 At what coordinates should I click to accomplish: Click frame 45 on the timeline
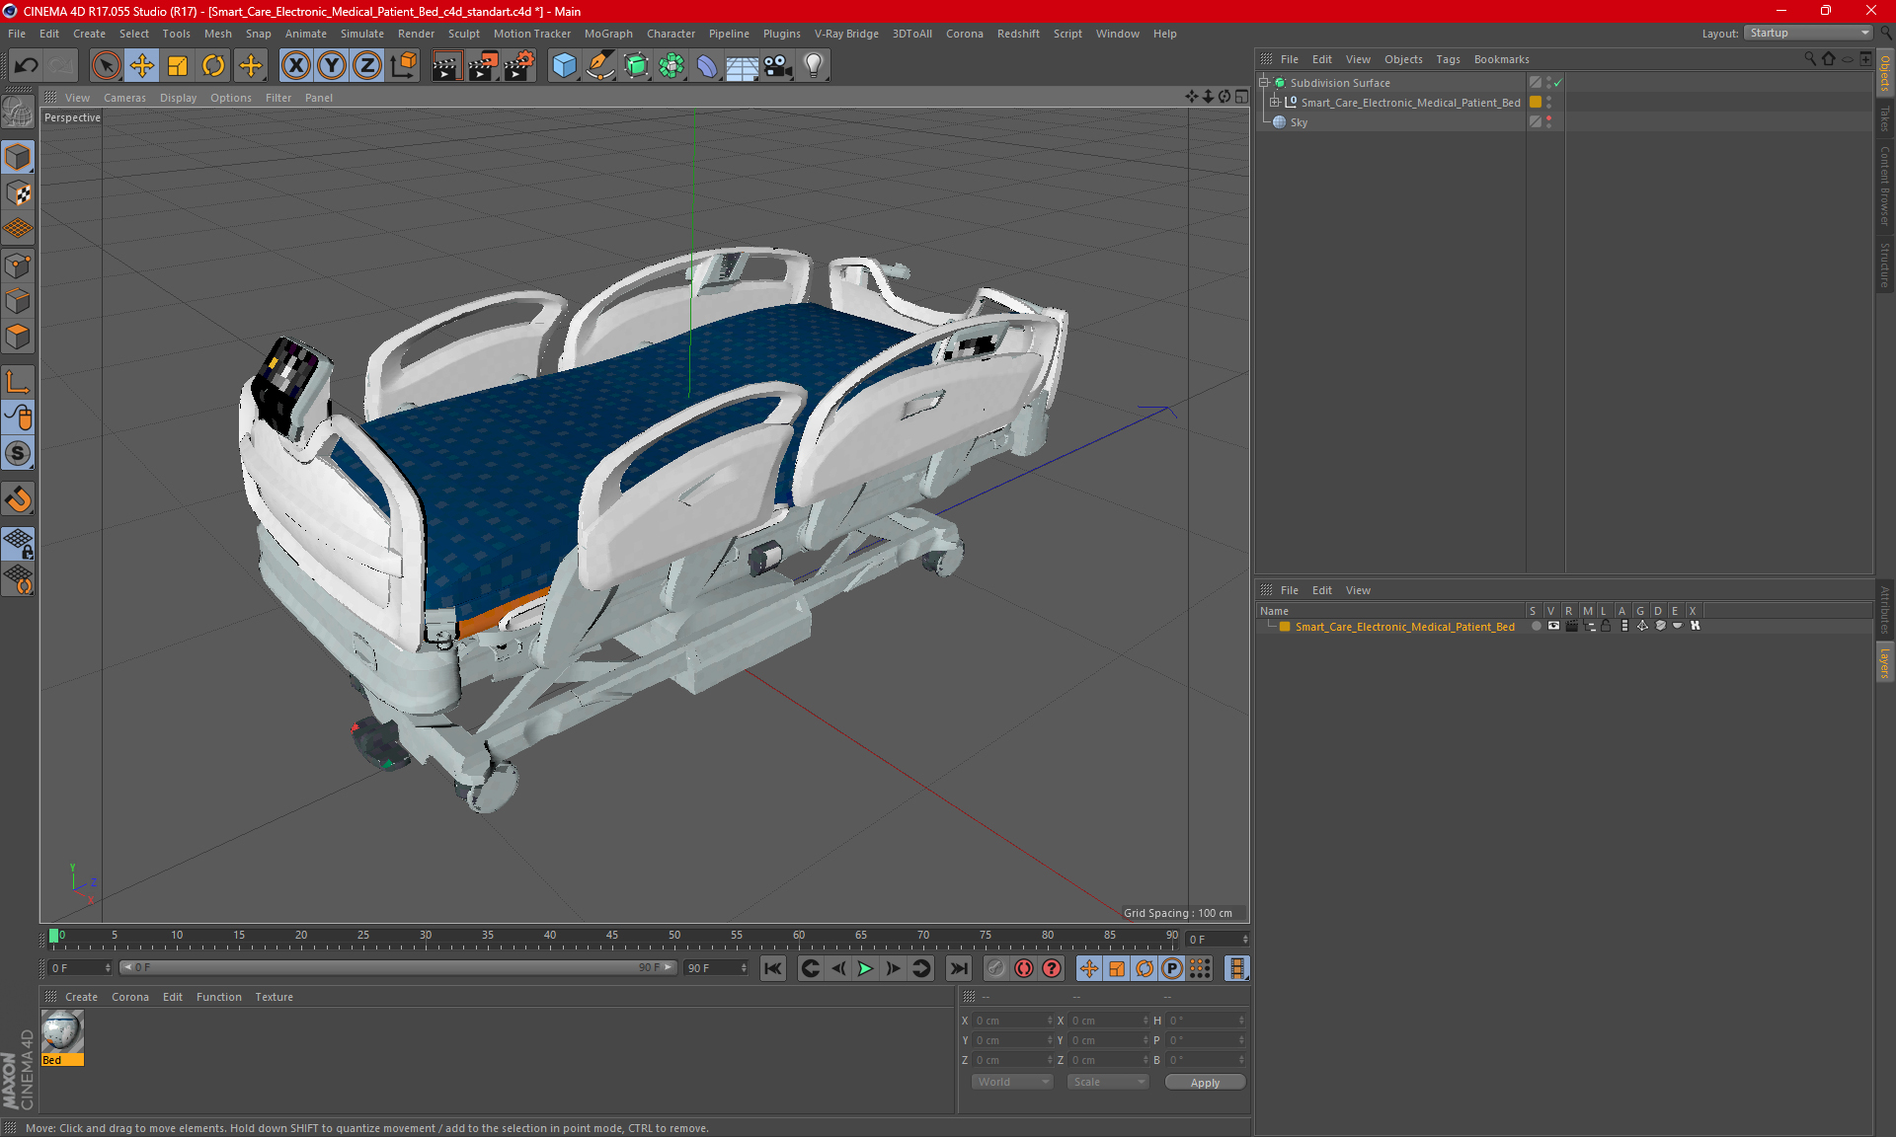point(612,936)
